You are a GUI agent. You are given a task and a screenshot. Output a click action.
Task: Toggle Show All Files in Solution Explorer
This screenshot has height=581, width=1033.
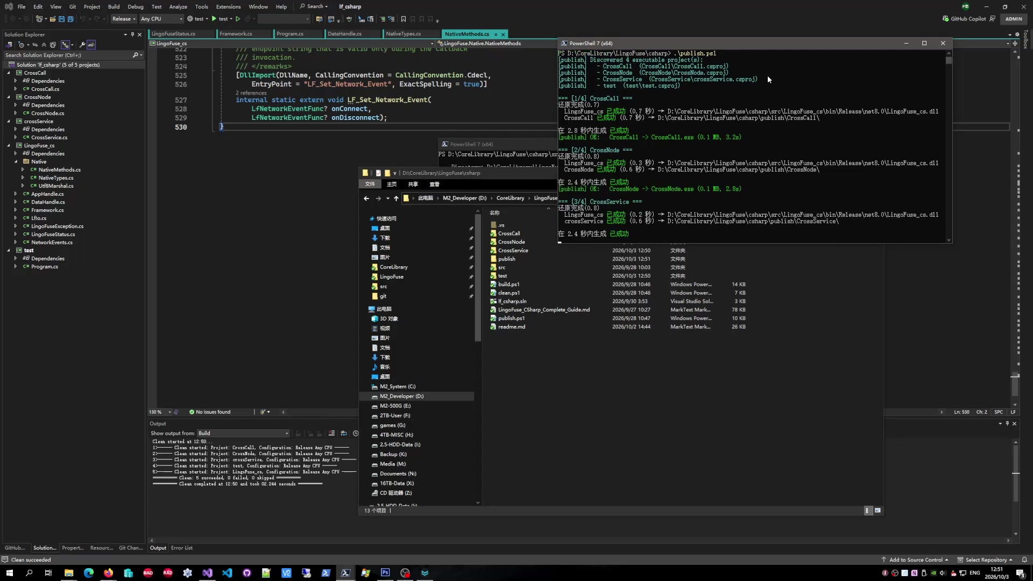tap(53, 45)
